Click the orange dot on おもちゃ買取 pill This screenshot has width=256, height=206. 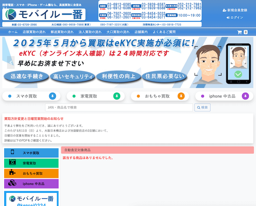point(138,96)
